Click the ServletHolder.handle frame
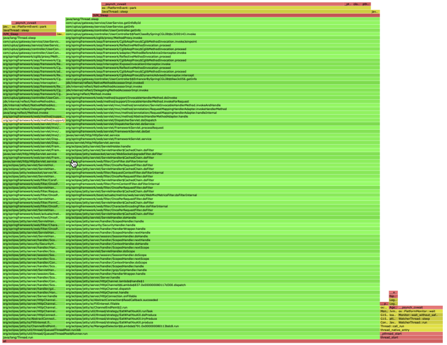The height and width of the screenshot is (345, 447). tap(222, 147)
